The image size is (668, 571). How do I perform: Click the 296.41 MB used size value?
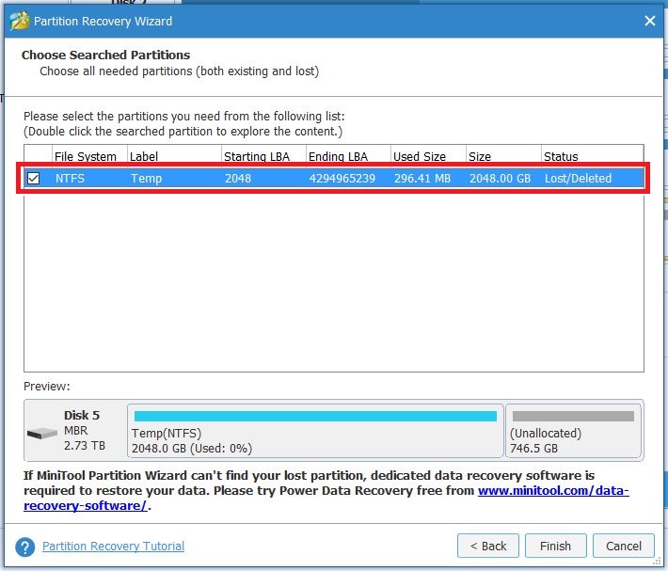[422, 178]
